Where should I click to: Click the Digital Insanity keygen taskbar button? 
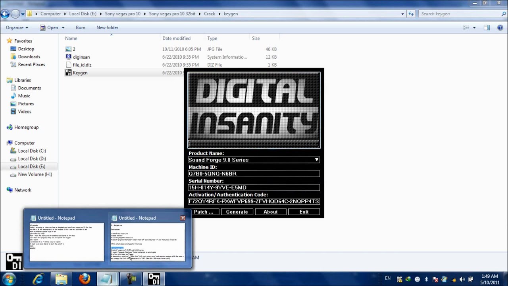pos(154,279)
